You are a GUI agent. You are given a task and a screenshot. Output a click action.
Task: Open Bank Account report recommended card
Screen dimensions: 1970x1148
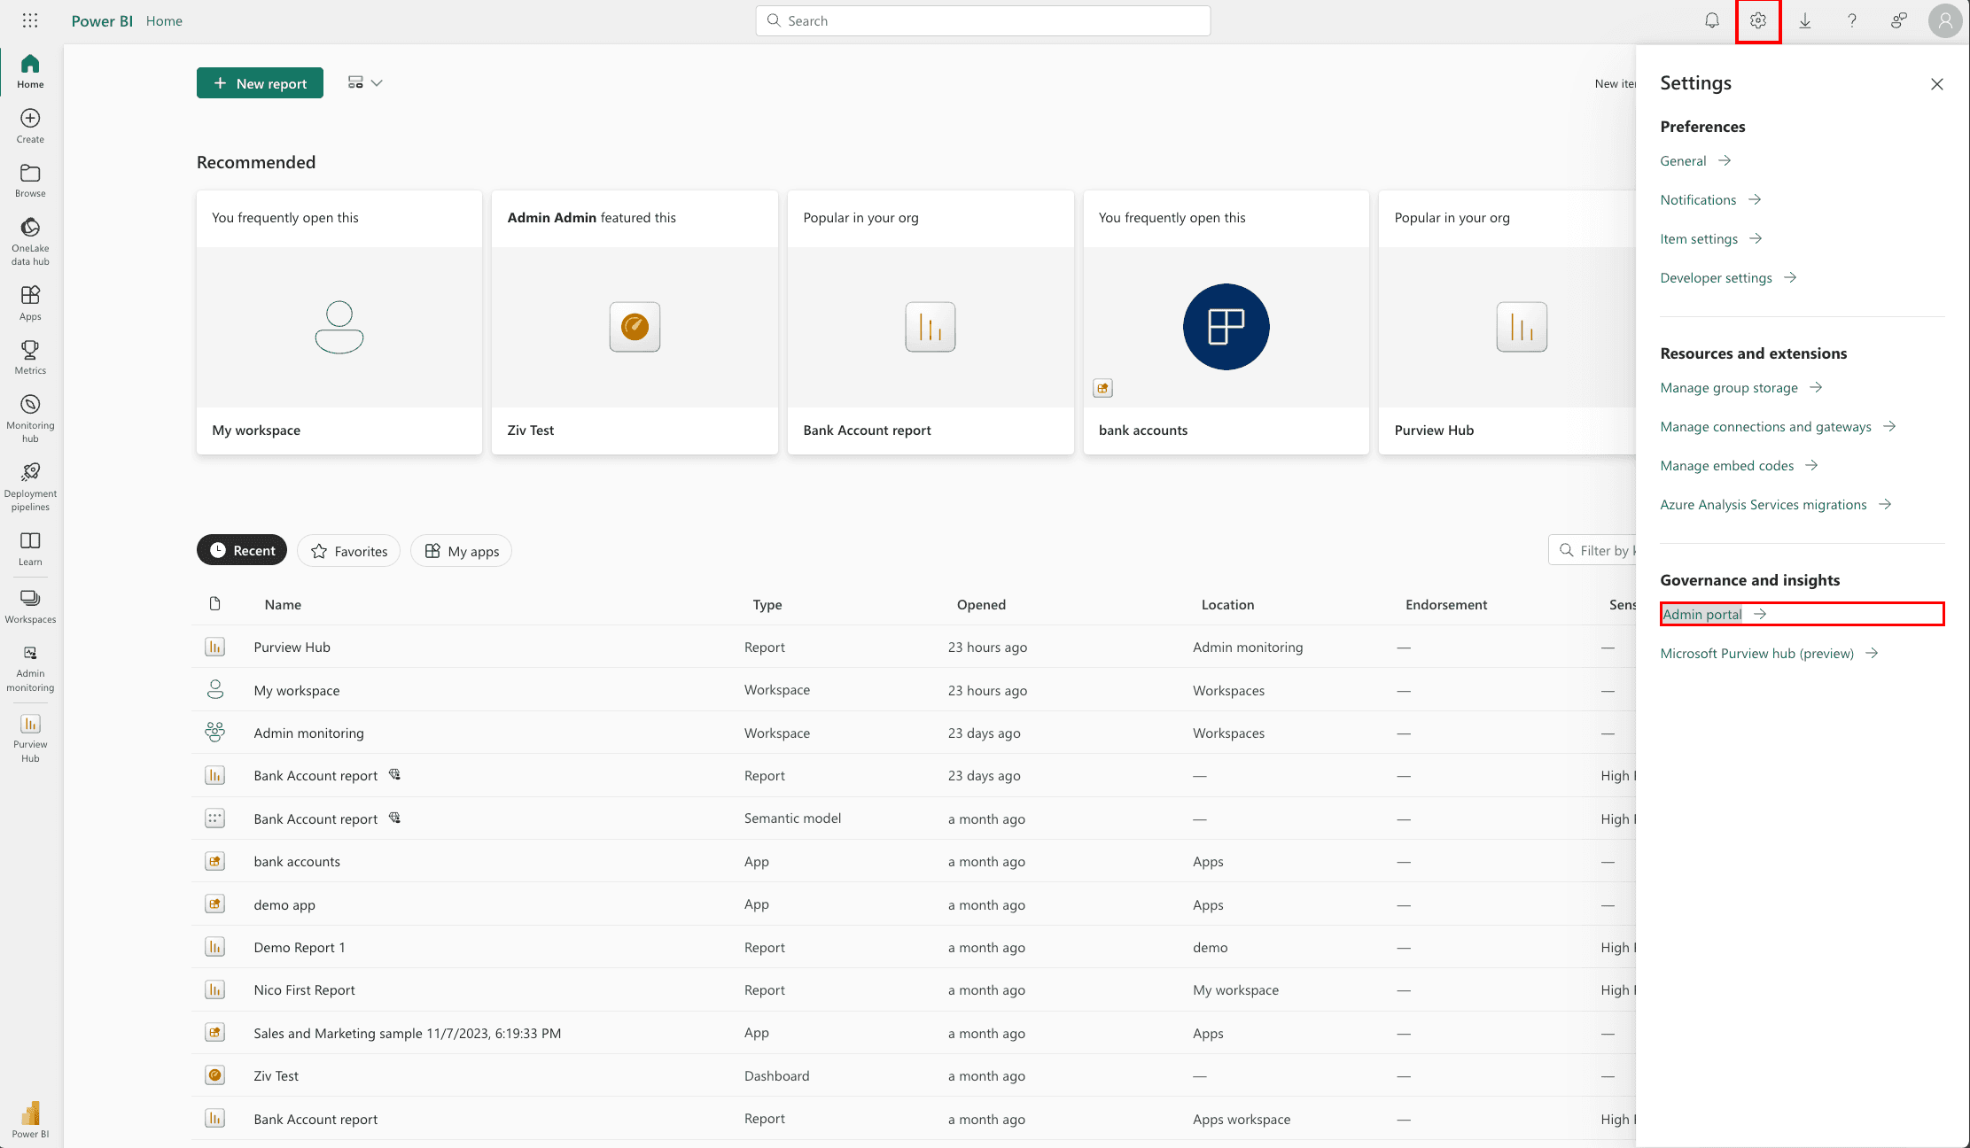pos(930,322)
